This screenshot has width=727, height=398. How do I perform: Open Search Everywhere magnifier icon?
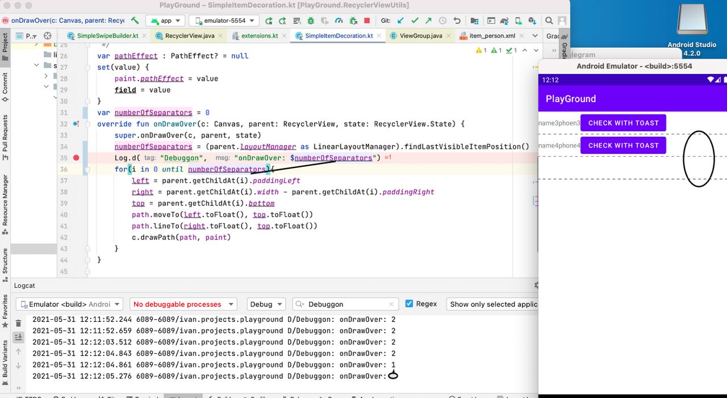pos(549,21)
